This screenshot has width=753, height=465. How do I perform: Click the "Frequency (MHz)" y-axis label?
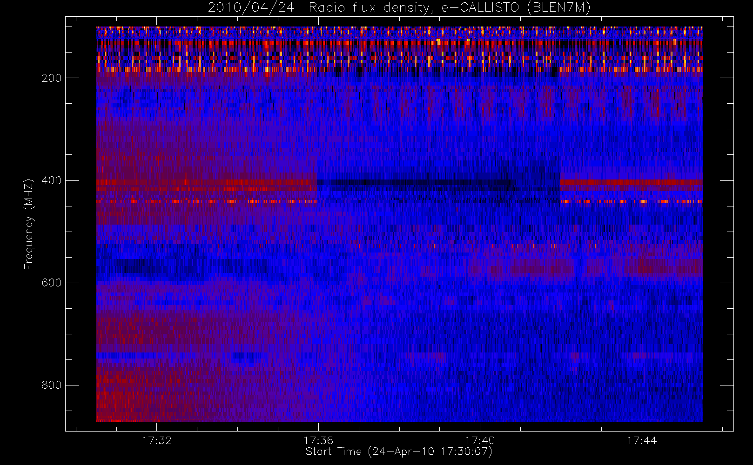pyautogui.click(x=29, y=224)
